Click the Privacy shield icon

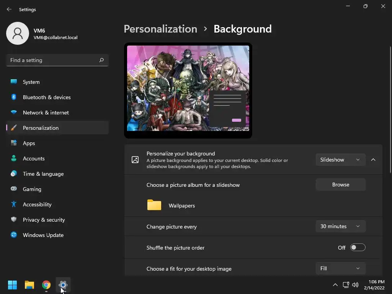coord(14,219)
